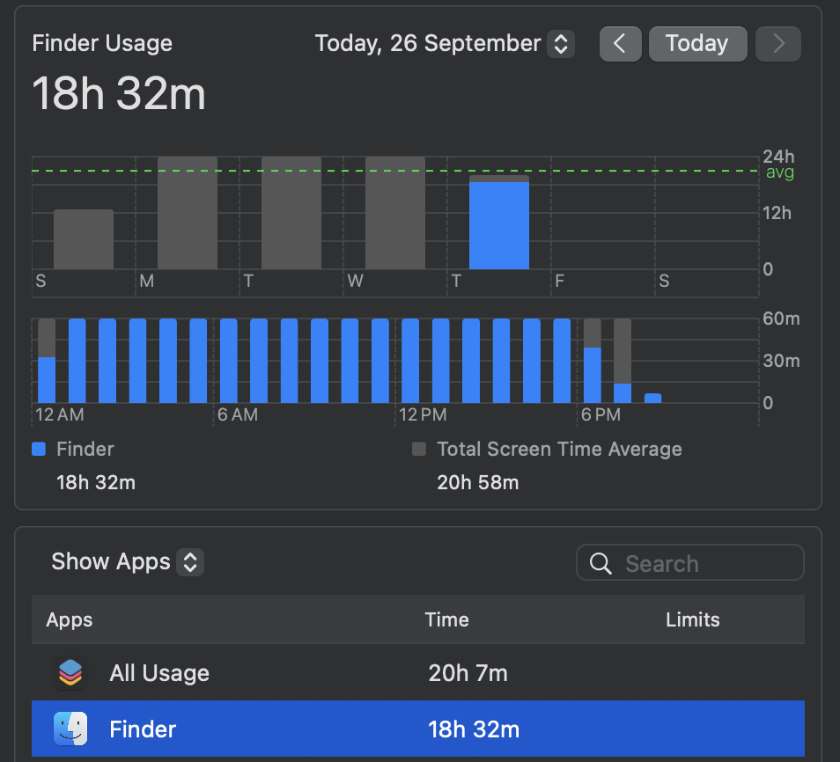
Task: Click the magnifying glass search icon
Action: pos(600,564)
